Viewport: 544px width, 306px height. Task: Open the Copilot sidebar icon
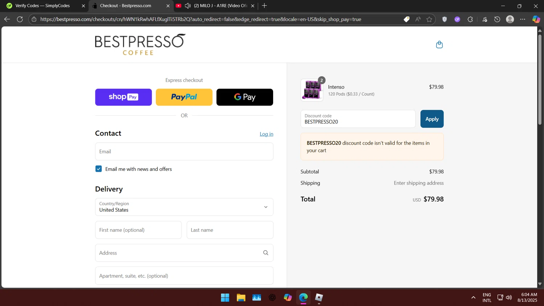tap(536, 19)
